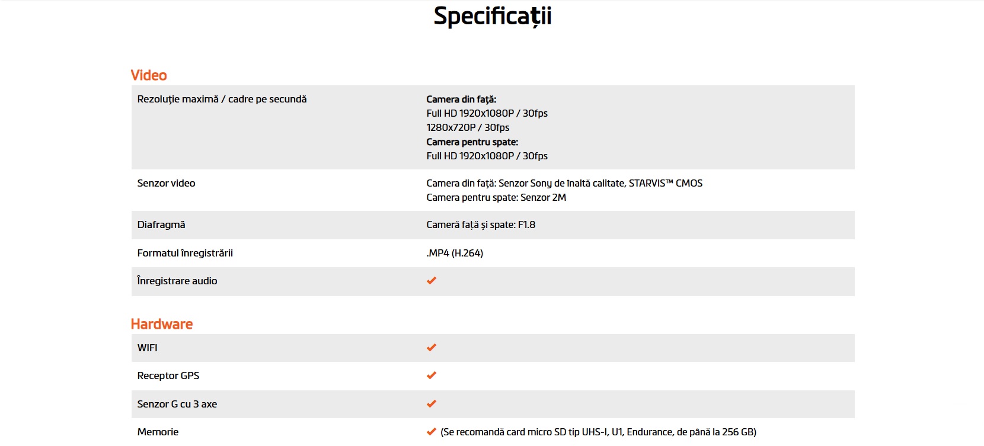Image resolution: width=984 pixels, height=446 pixels.
Task: Click the bold Camera pentru spate label
Action: (x=472, y=142)
